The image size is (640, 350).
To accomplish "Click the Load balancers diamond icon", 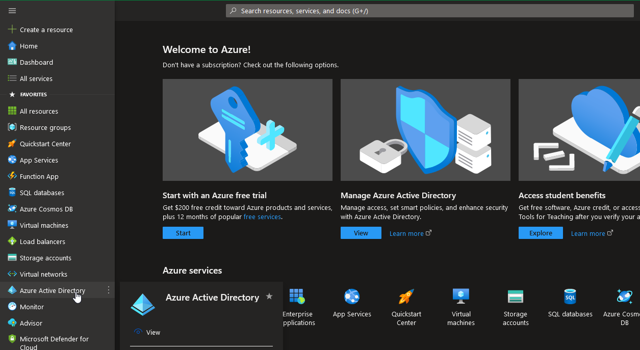I will point(12,241).
